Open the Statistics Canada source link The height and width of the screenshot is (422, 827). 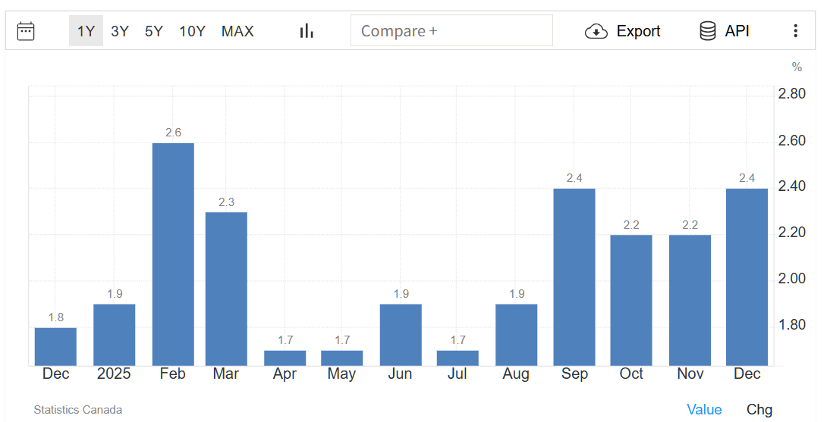click(77, 410)
